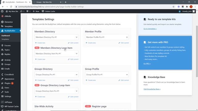This screenshot has width=198, height=111.
Task: Click Create new under Member Profile
Action: coord(91,43)
